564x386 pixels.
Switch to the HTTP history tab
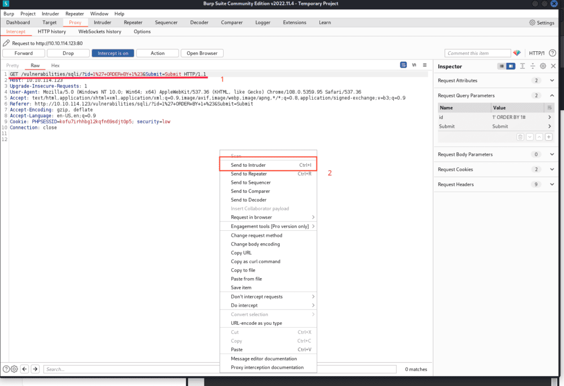pyautogui.click(x=52, y=31)
